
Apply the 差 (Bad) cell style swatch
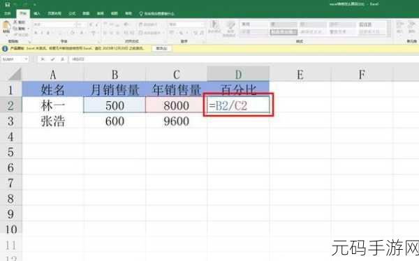point(284,24)
